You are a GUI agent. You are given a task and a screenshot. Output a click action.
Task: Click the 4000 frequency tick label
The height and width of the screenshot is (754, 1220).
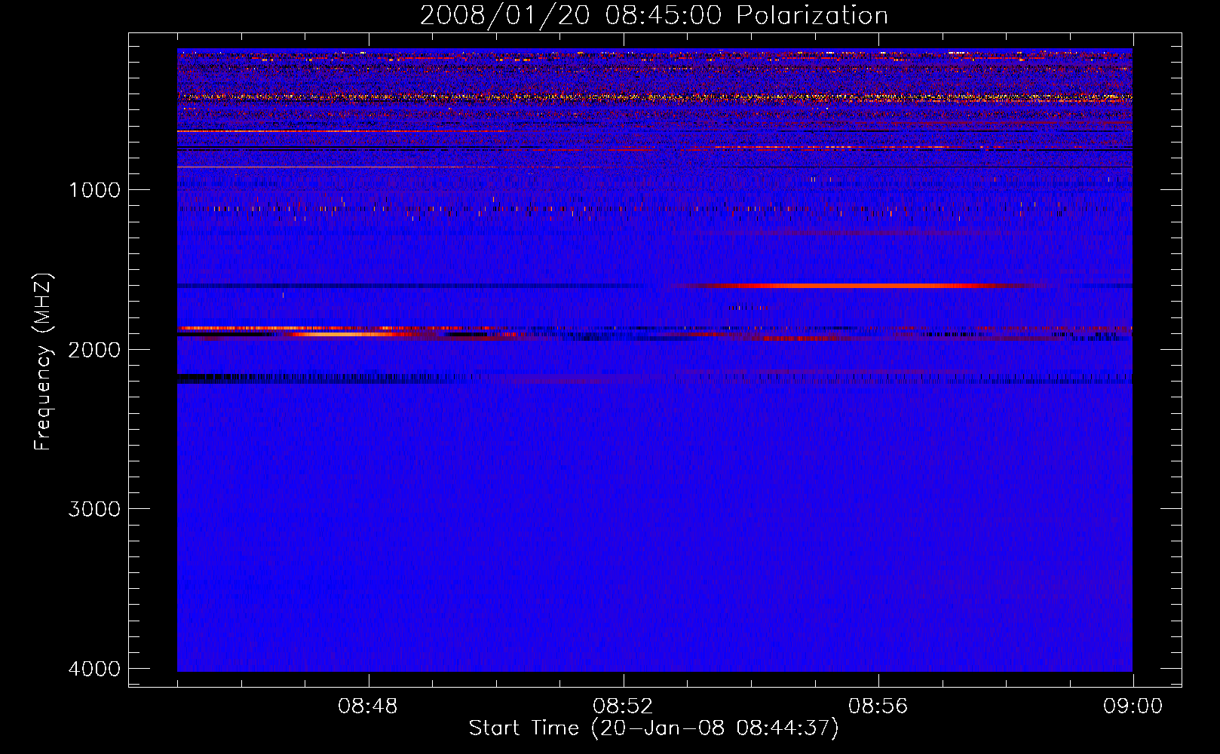pyautogui.click(x=94, y=669)
